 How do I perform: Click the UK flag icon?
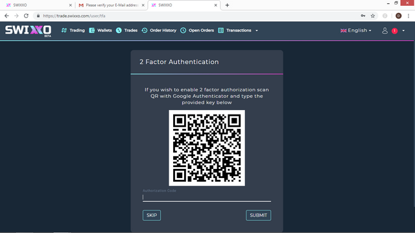pos(343,30)
